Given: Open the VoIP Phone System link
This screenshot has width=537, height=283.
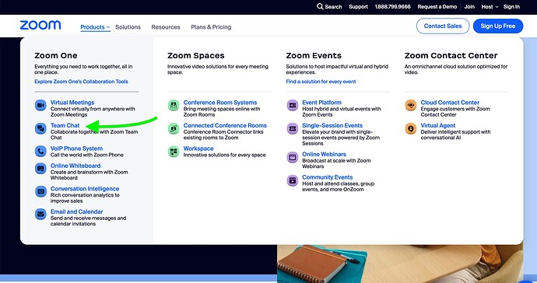Looking at the screenshot, I should (x=77, y=148).
